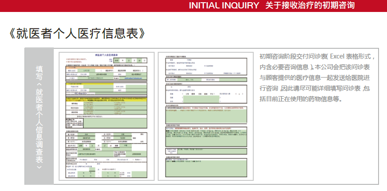Click the orange header bar in the first form

(x=89, y=67)
